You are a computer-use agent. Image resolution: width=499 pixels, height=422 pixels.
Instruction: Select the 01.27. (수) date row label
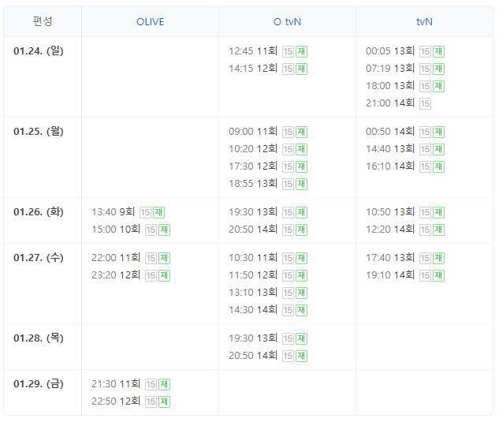[39, 258]
